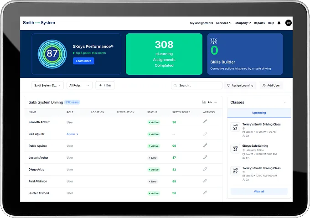Viewport: 310px width, 218px height.
Task: Edit Joseph Archer via pencil icon
Action: (205, 157)
